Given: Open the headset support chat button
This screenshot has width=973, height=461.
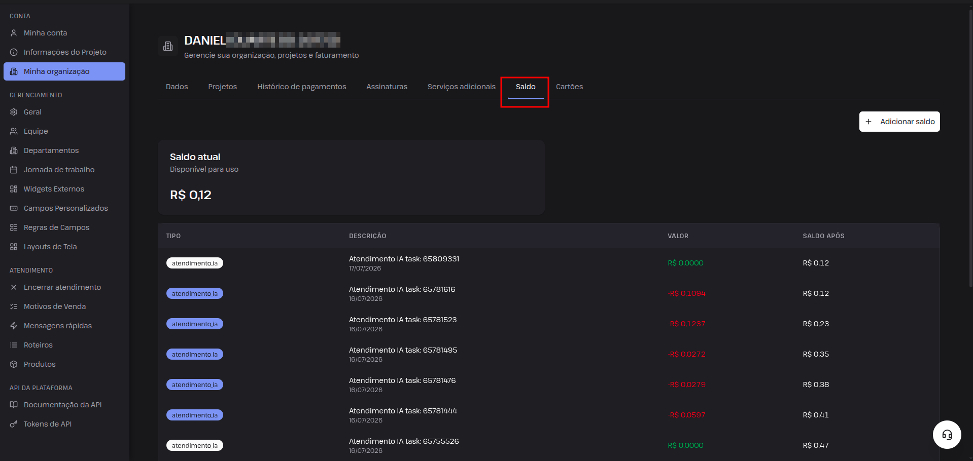Looking at the screenshot, I should [947, 435].
